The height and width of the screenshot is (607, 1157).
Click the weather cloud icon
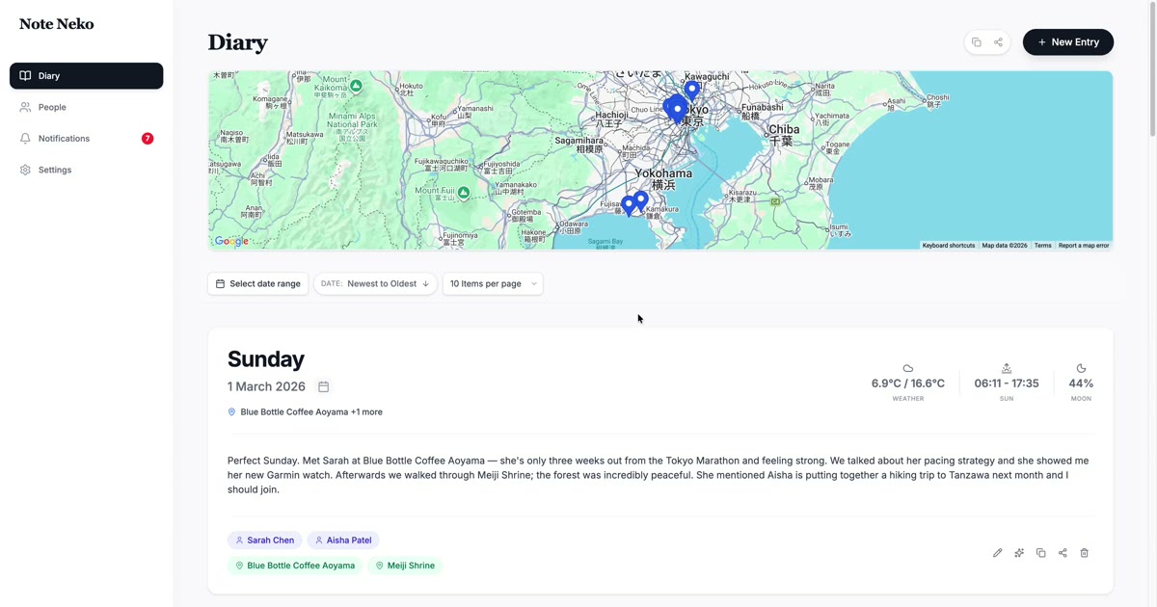[908, 369]
